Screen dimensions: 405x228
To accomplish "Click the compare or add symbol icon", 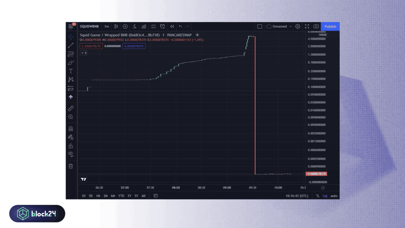I will tap(125, 26).
